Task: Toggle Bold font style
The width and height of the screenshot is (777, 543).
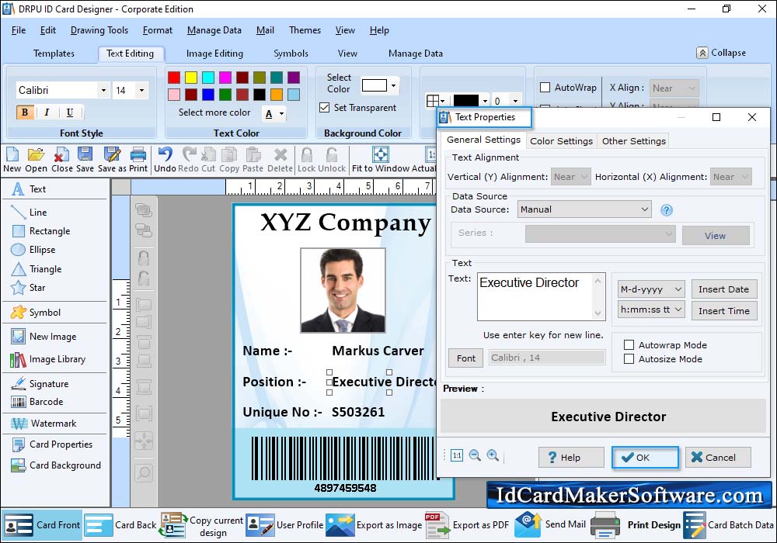Action: pyautogui.click(x=25, y=112)
